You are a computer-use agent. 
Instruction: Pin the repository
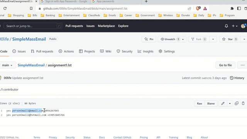click(149, 39)
